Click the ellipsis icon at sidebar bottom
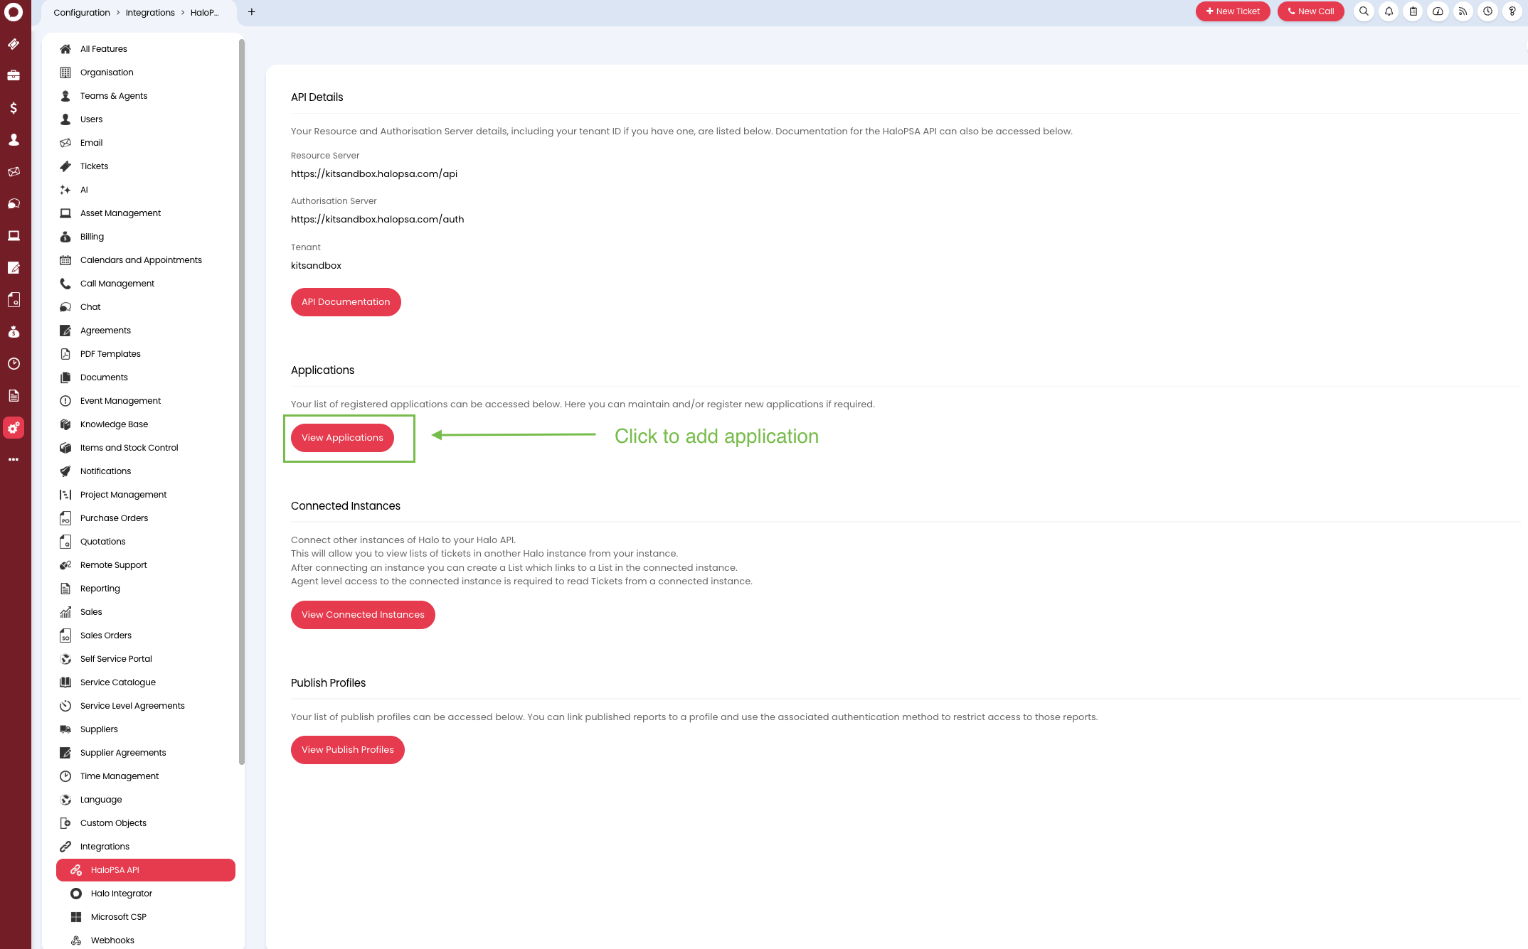 point(14,459)
